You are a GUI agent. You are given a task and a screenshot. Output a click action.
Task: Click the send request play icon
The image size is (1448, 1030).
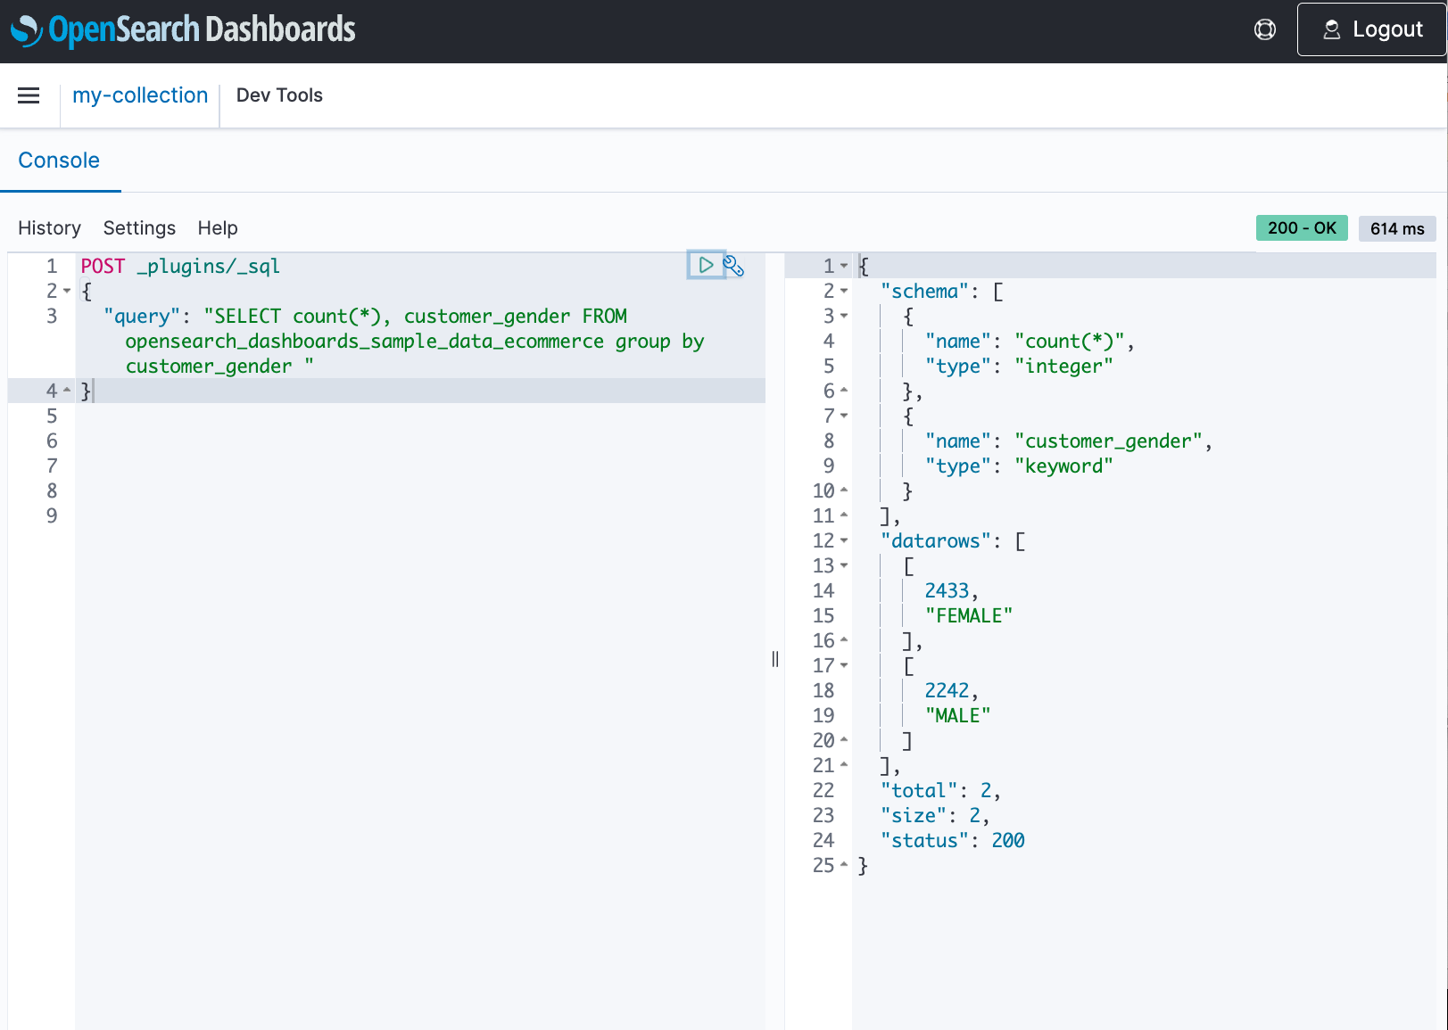(705, 265)
